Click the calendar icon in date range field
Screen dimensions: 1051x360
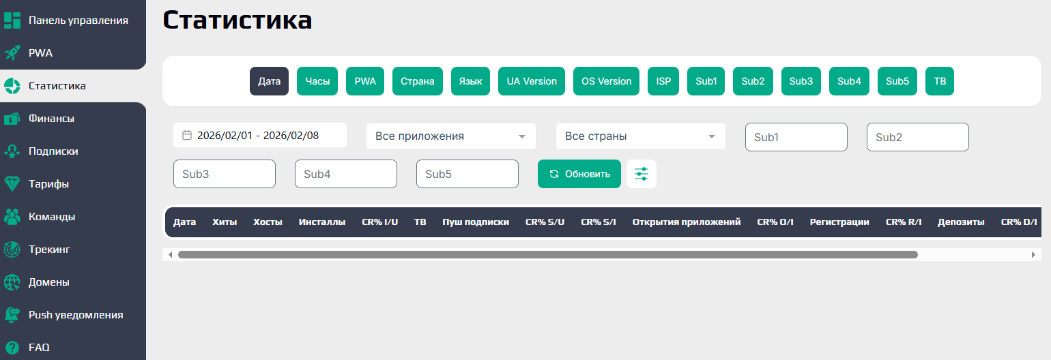pyautogui.click(x=187, y=136)
